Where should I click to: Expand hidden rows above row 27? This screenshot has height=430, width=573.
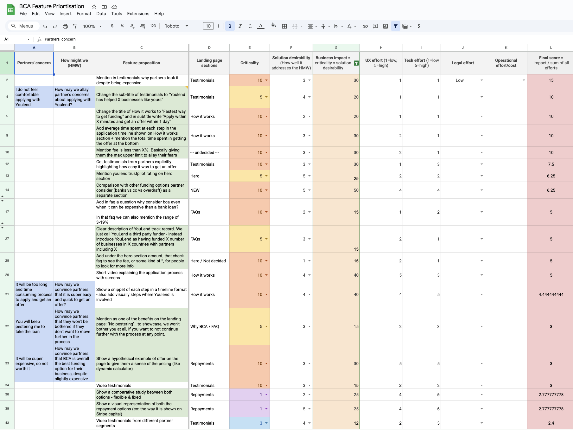coord(3,228)
